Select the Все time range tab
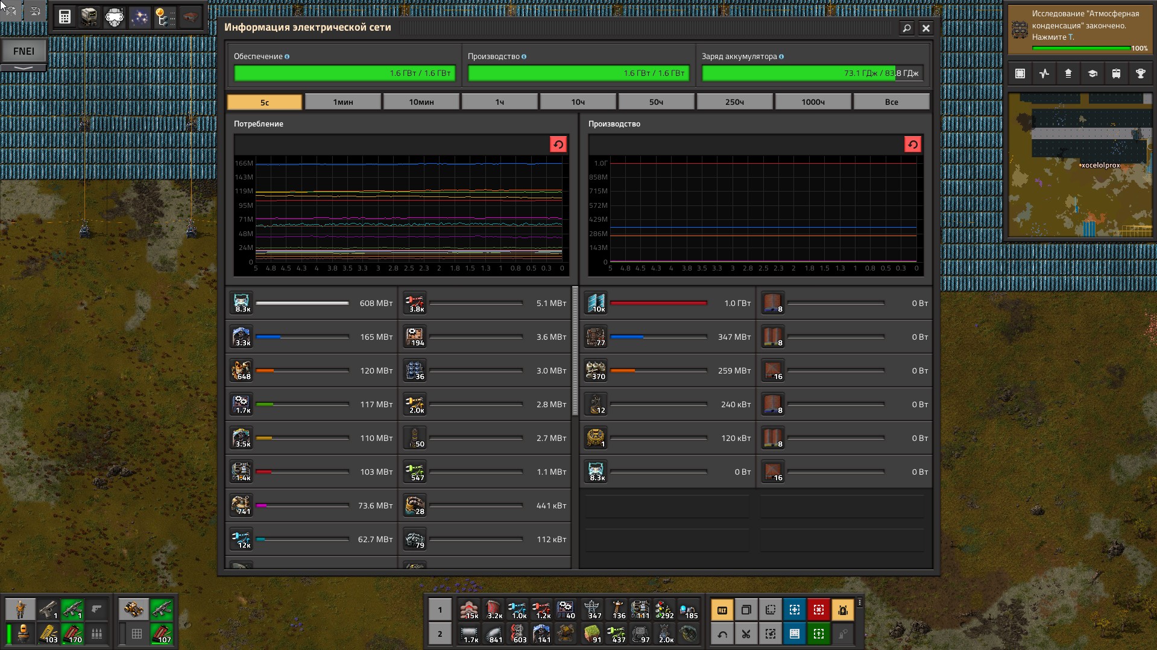The width and height of the screenshot is (1157, 650). pyautogui.click(x=892, y=102)
